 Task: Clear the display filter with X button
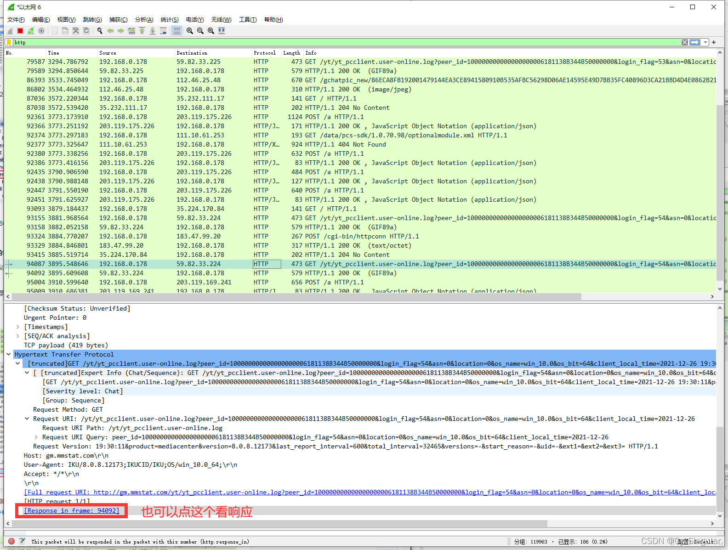pos(685,42)
